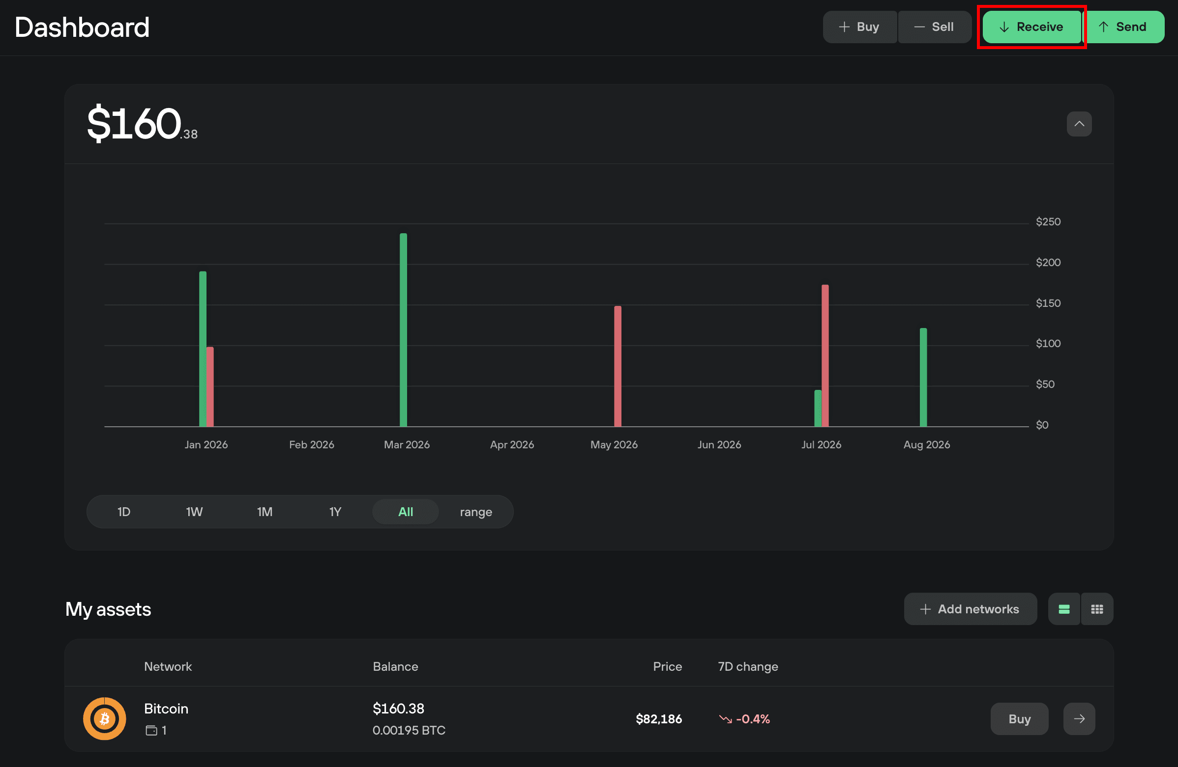Click the green Jan 2026 bar
1178x767 pixels.
click(203, 349)
